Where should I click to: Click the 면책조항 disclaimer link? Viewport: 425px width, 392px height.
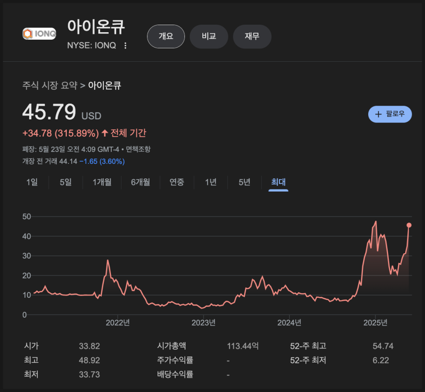138,149
